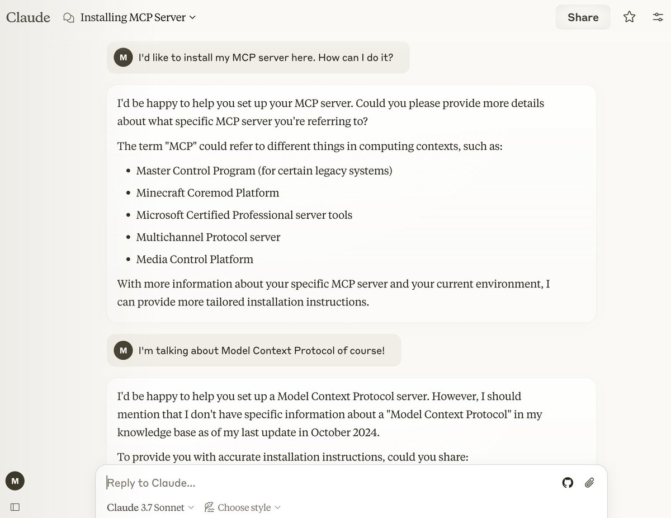Click the Model Context Protocol user message
Screen dimensions: 671x518
tap(254, 350)
